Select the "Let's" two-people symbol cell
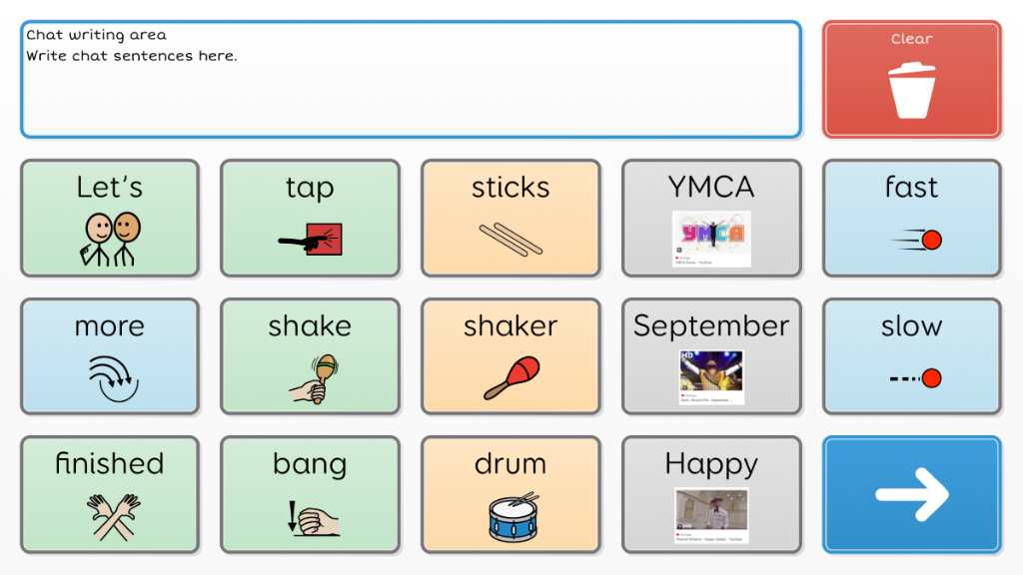Image resolution: width=1023 pixels, height=575 pixels. click(110, 218)
